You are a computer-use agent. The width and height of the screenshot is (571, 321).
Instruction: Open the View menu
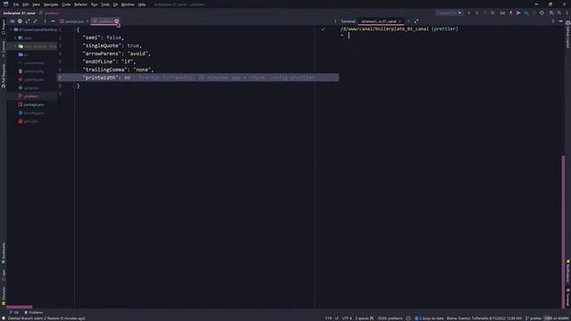(x=36, y=4)
